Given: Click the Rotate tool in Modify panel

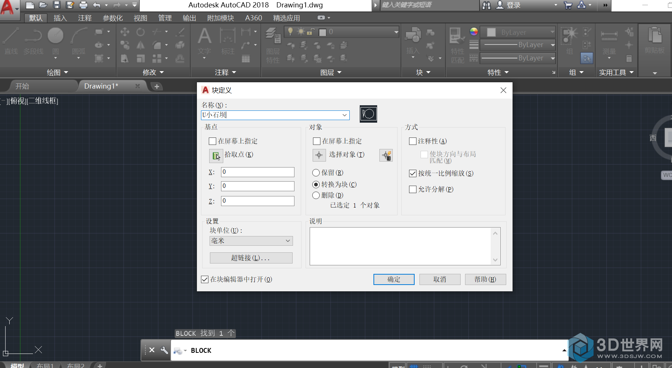Looking at the screenshot, I should 141,32.
